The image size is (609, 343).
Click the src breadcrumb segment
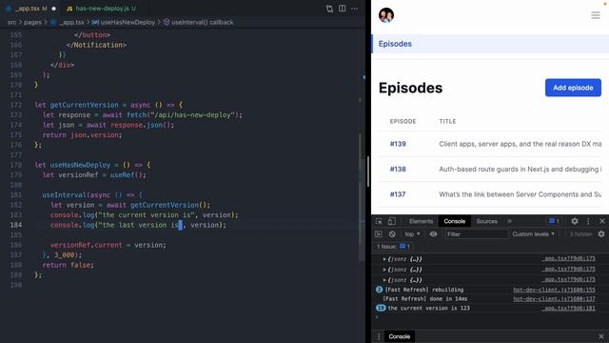tap(11, 22)
